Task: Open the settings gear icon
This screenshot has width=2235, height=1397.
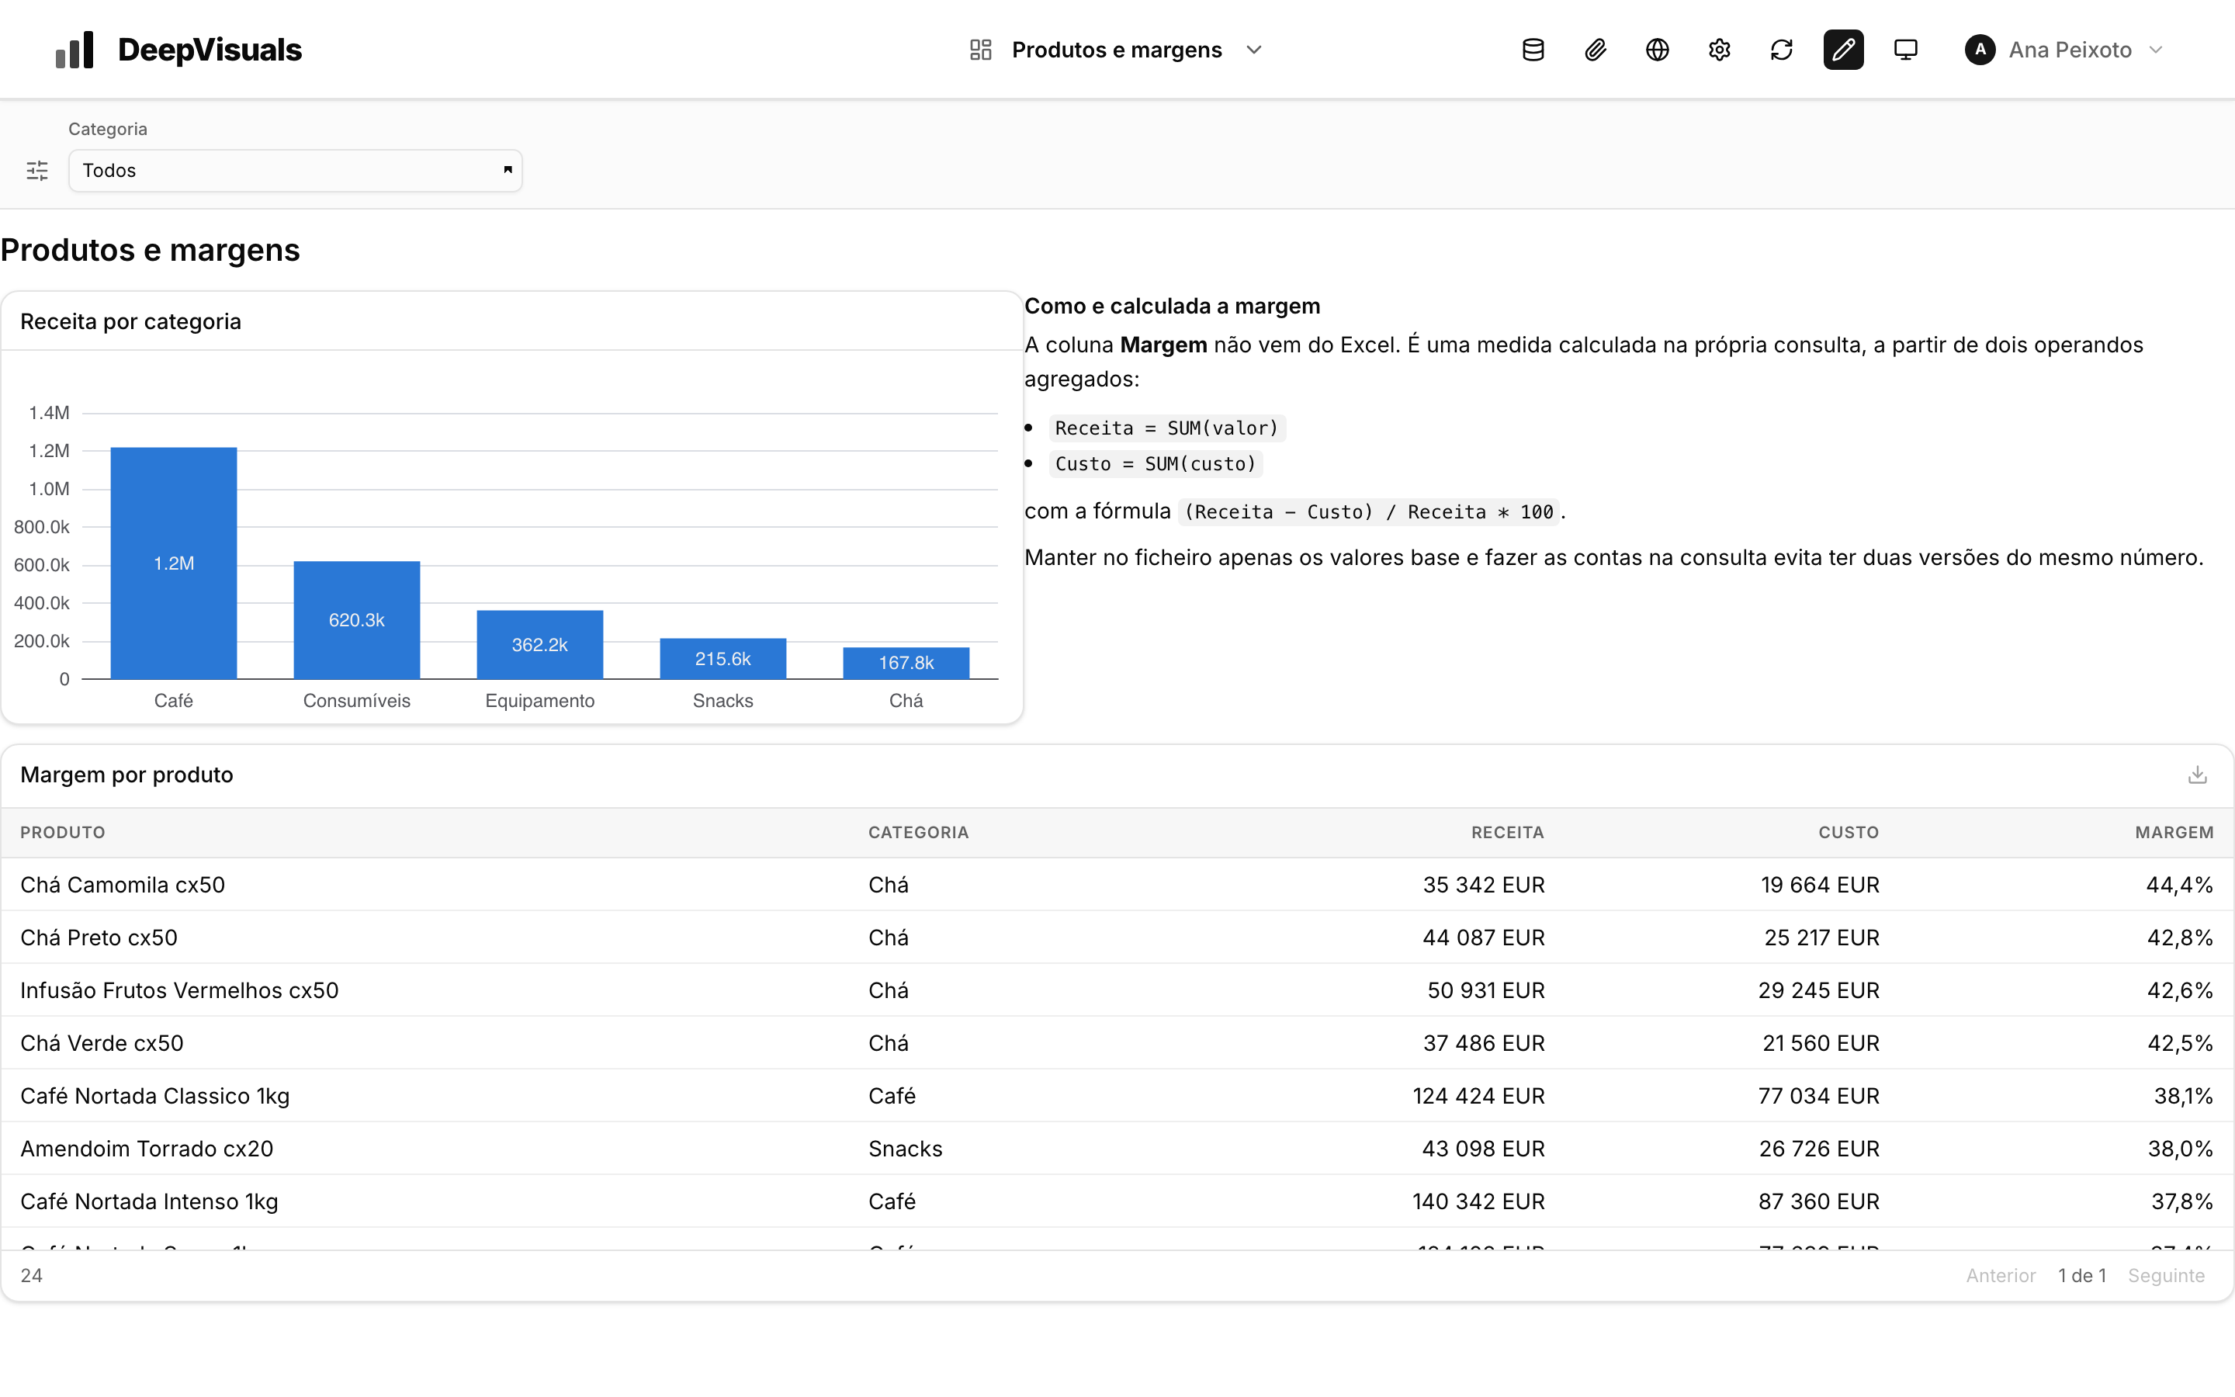Action: coord(1719,50)
